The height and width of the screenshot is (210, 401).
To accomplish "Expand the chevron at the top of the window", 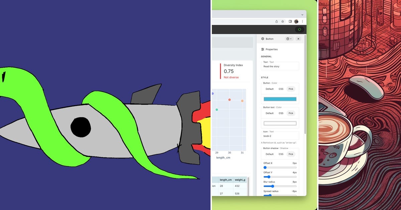I will [302, 15].
